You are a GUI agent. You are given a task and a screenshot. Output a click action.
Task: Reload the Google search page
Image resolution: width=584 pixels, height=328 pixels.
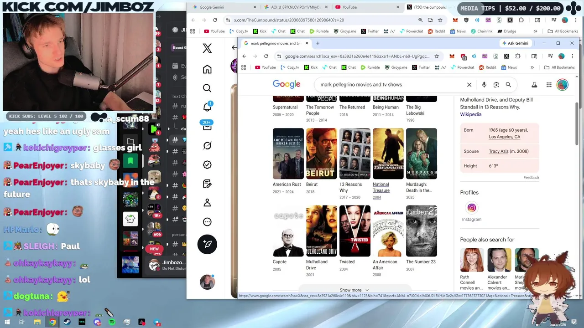click(266, 56)
